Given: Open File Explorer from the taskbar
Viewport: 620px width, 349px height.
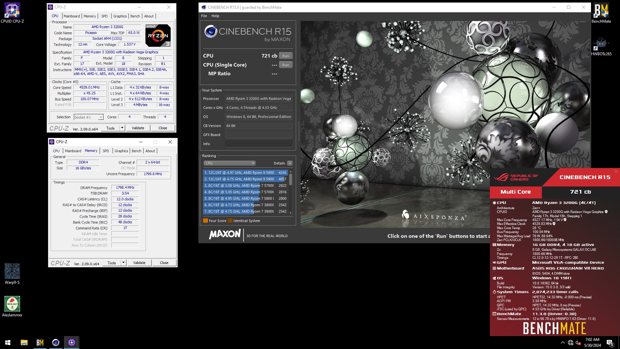Looking at the screenshot, I should [x=24, y=343].
